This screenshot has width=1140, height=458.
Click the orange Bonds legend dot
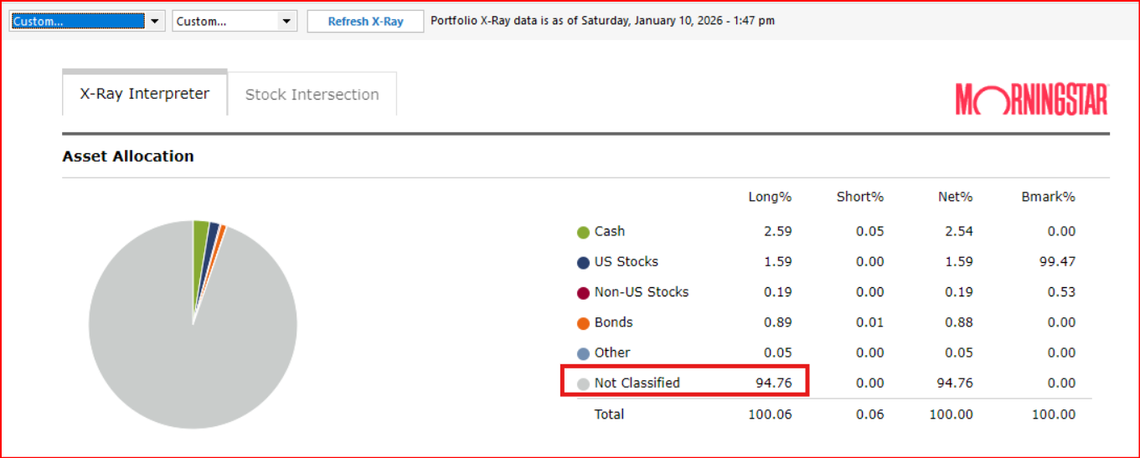(x=583, y=323)
